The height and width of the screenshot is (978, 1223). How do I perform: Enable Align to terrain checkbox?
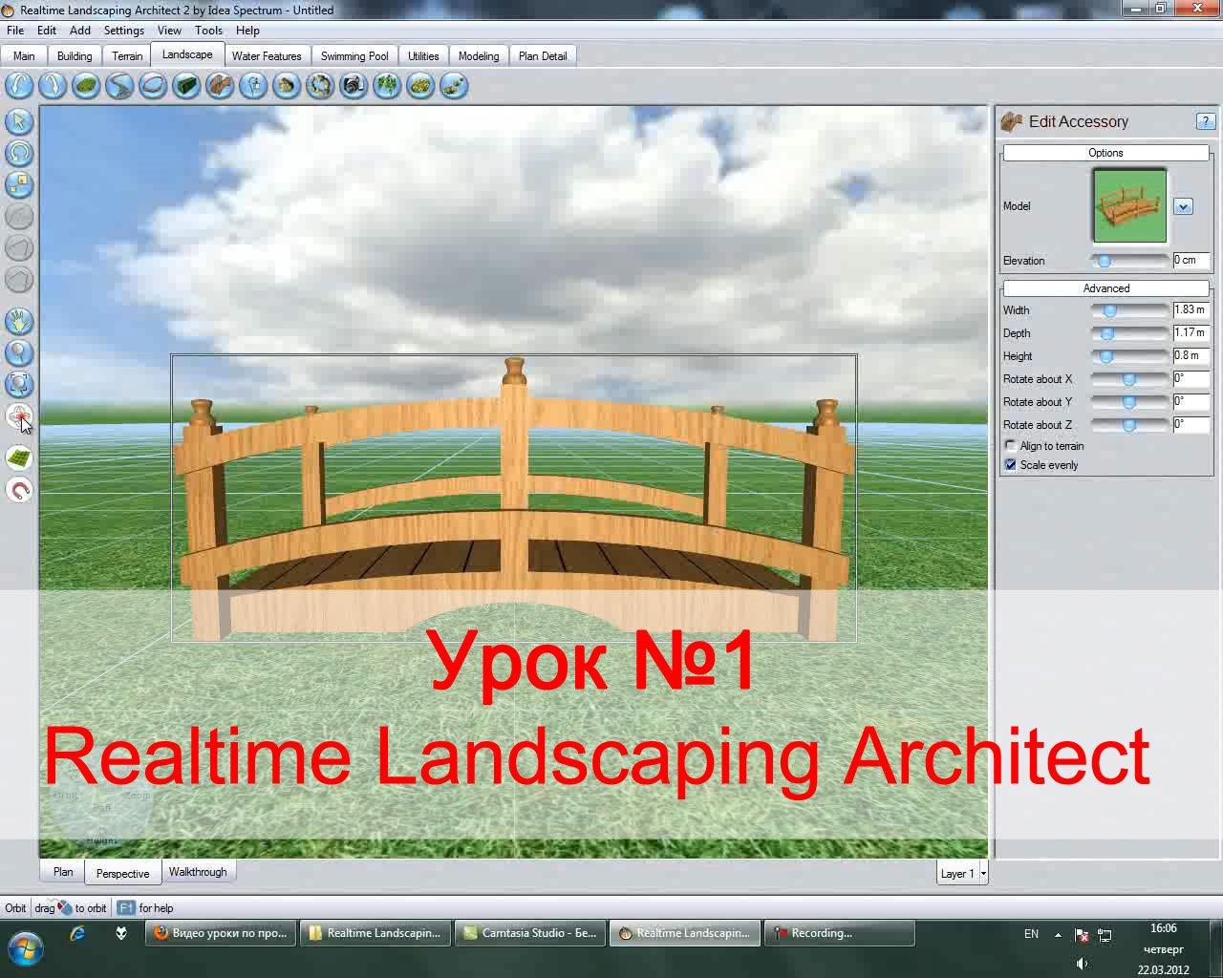point(1011,446)
